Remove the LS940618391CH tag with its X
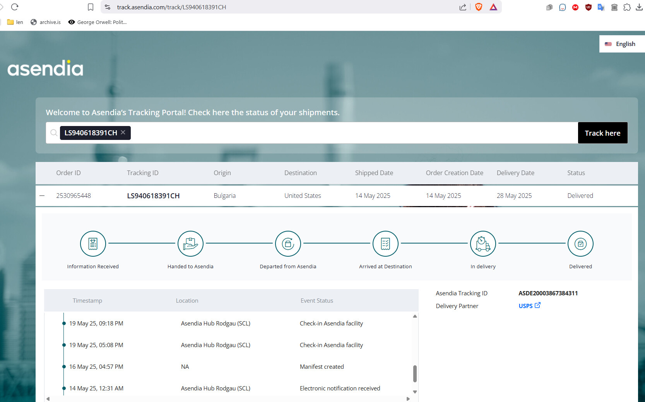Viewport: 645px width, 402px height. click(x=123, y=132)
